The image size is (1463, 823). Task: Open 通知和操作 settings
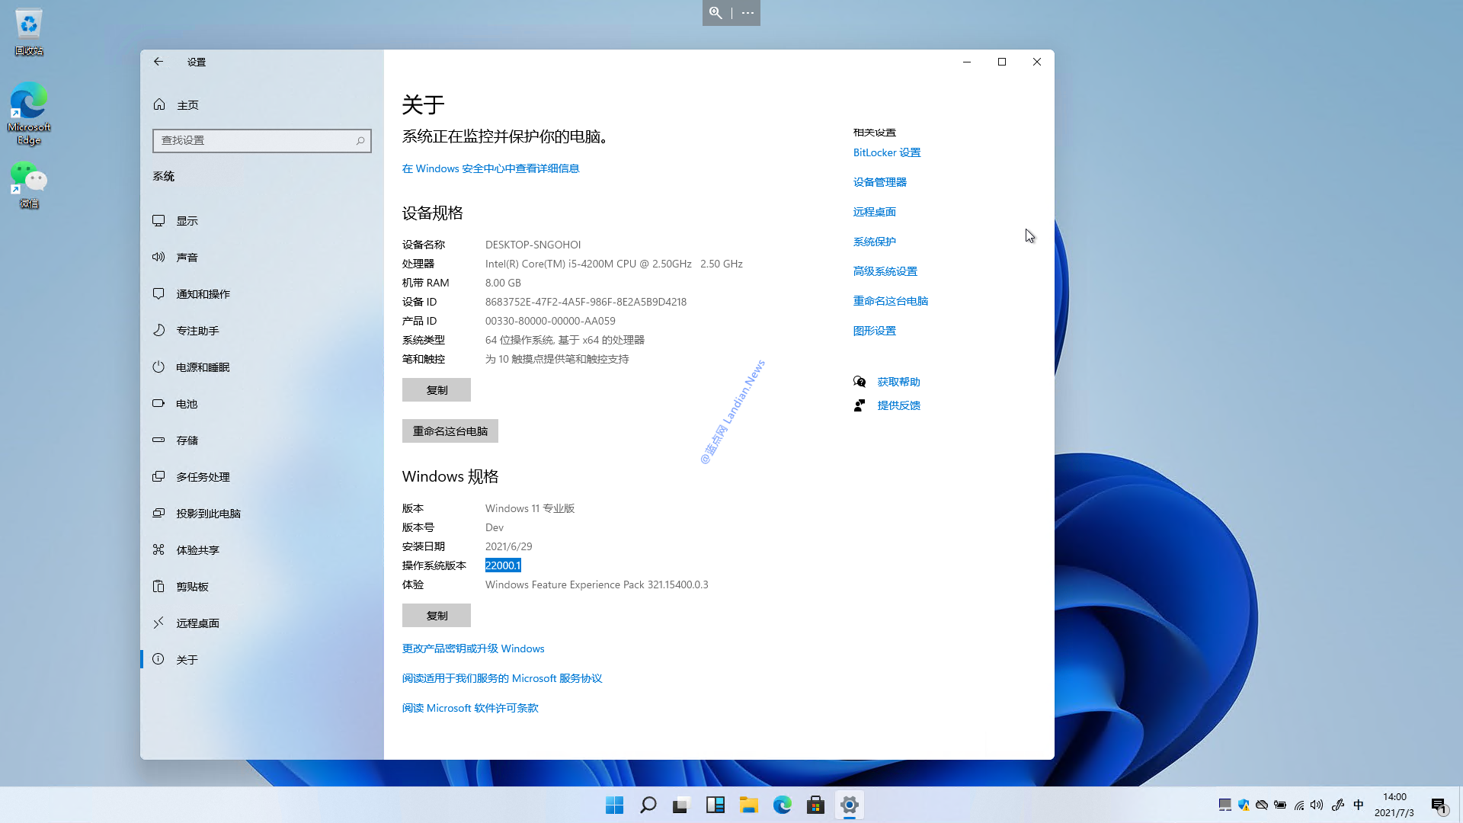pyautogui.click(x=262, y=294)
